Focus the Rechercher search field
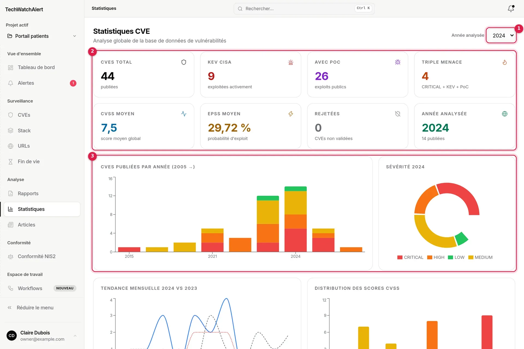524x349 pixels. click(304, 8)
